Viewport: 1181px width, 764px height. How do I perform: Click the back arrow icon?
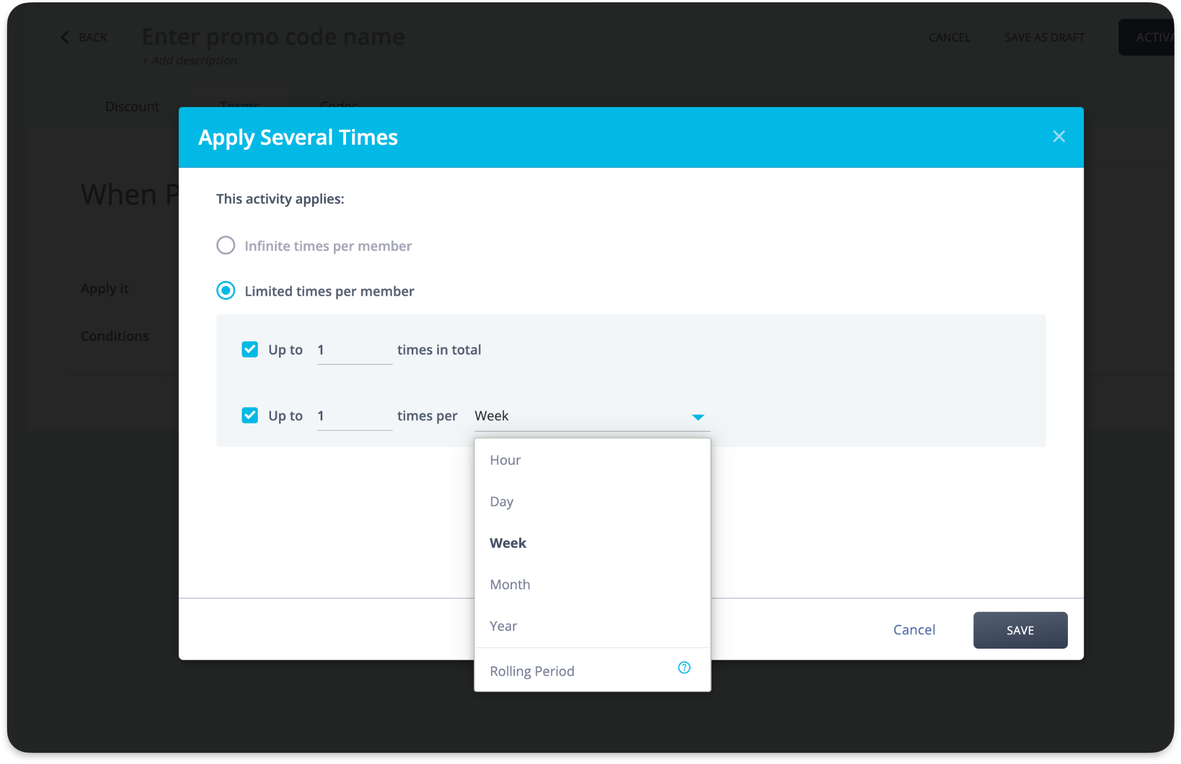[x=65, y=37]
